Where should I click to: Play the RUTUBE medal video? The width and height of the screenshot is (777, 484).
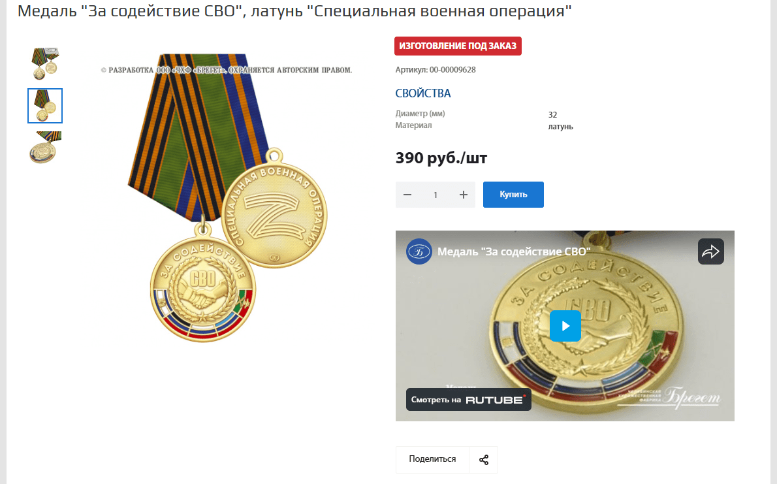(x=565, y=326)
